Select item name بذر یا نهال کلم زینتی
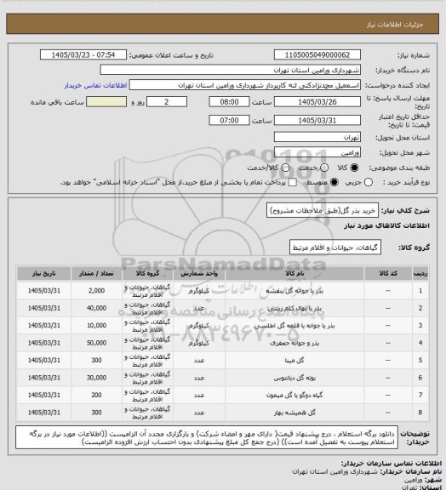446x490 pixels. pos(294,309)
